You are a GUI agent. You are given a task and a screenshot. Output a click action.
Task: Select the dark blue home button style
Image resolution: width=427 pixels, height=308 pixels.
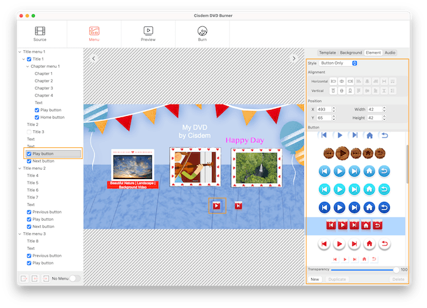370,207
